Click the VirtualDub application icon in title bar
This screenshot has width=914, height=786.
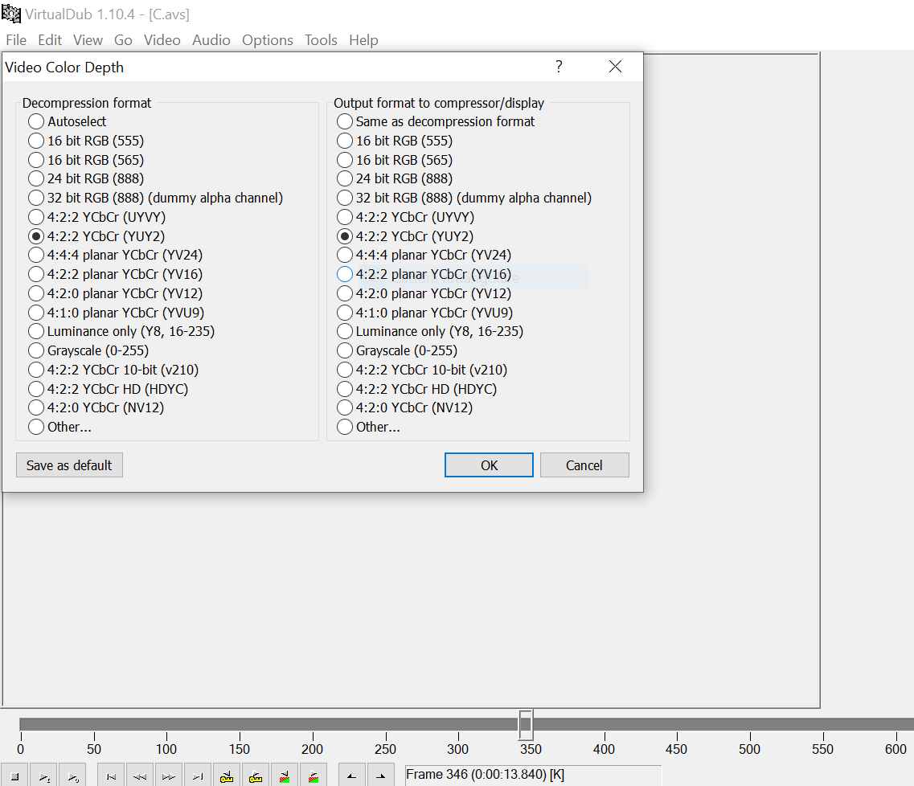11,14
